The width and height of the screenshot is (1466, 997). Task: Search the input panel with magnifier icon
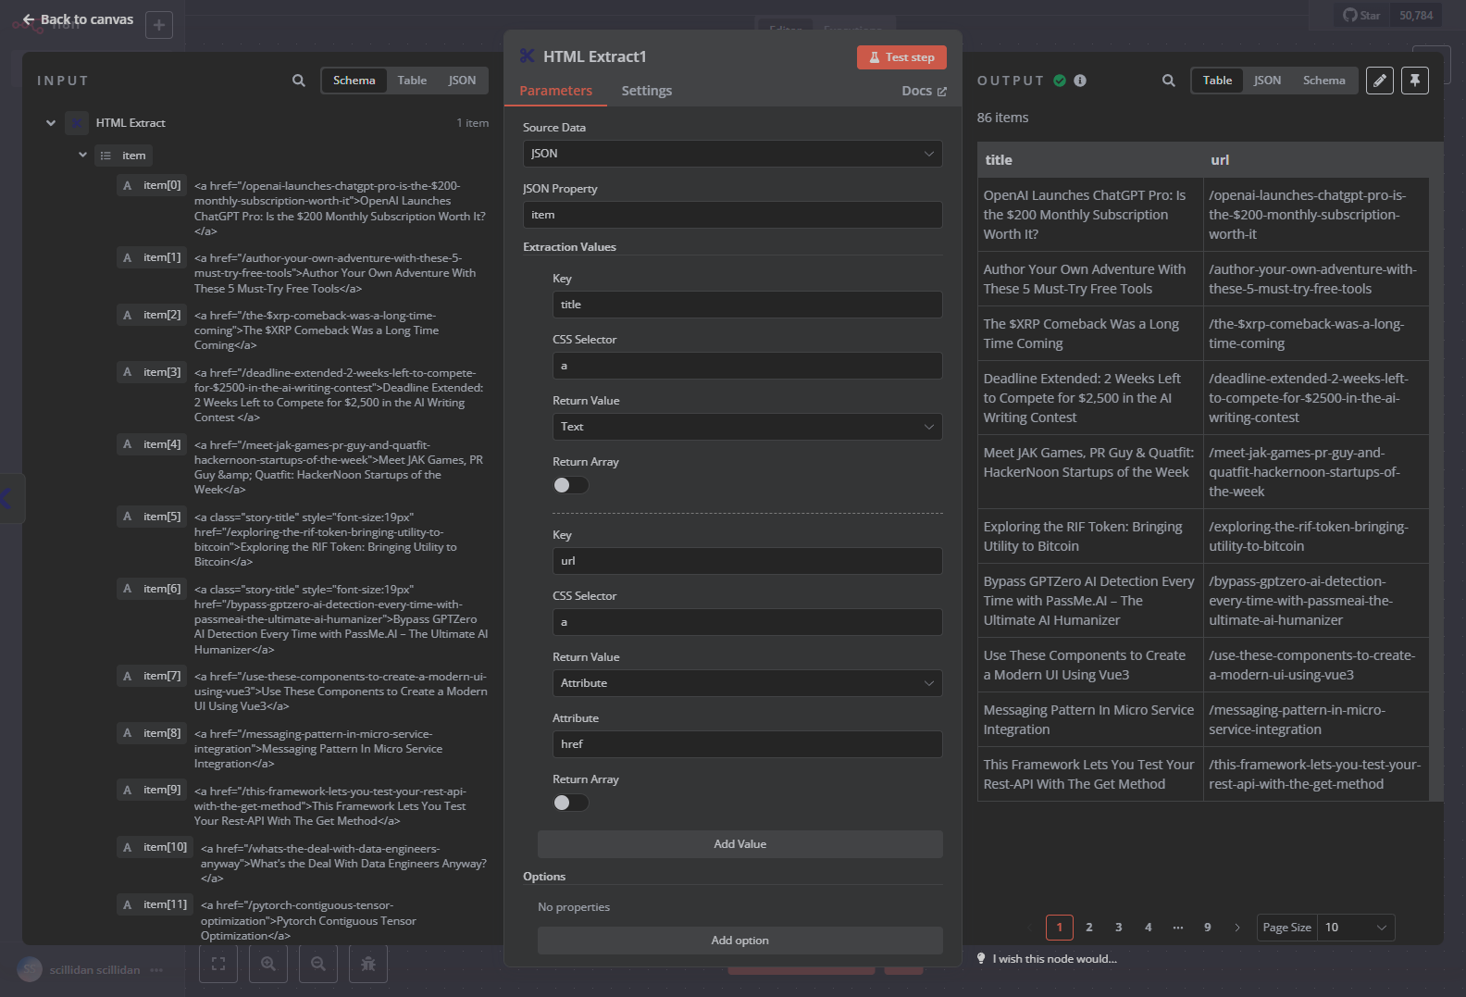click(x=299, y=81)
